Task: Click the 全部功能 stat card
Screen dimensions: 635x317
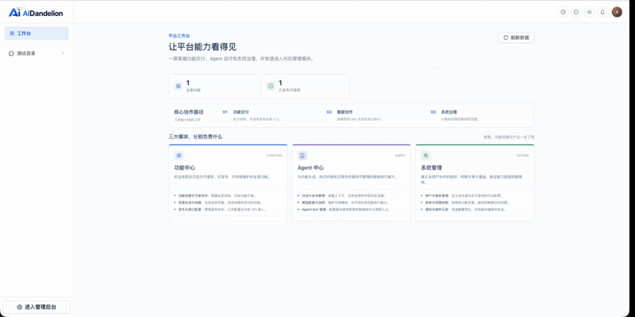Action: click(213, 86)
